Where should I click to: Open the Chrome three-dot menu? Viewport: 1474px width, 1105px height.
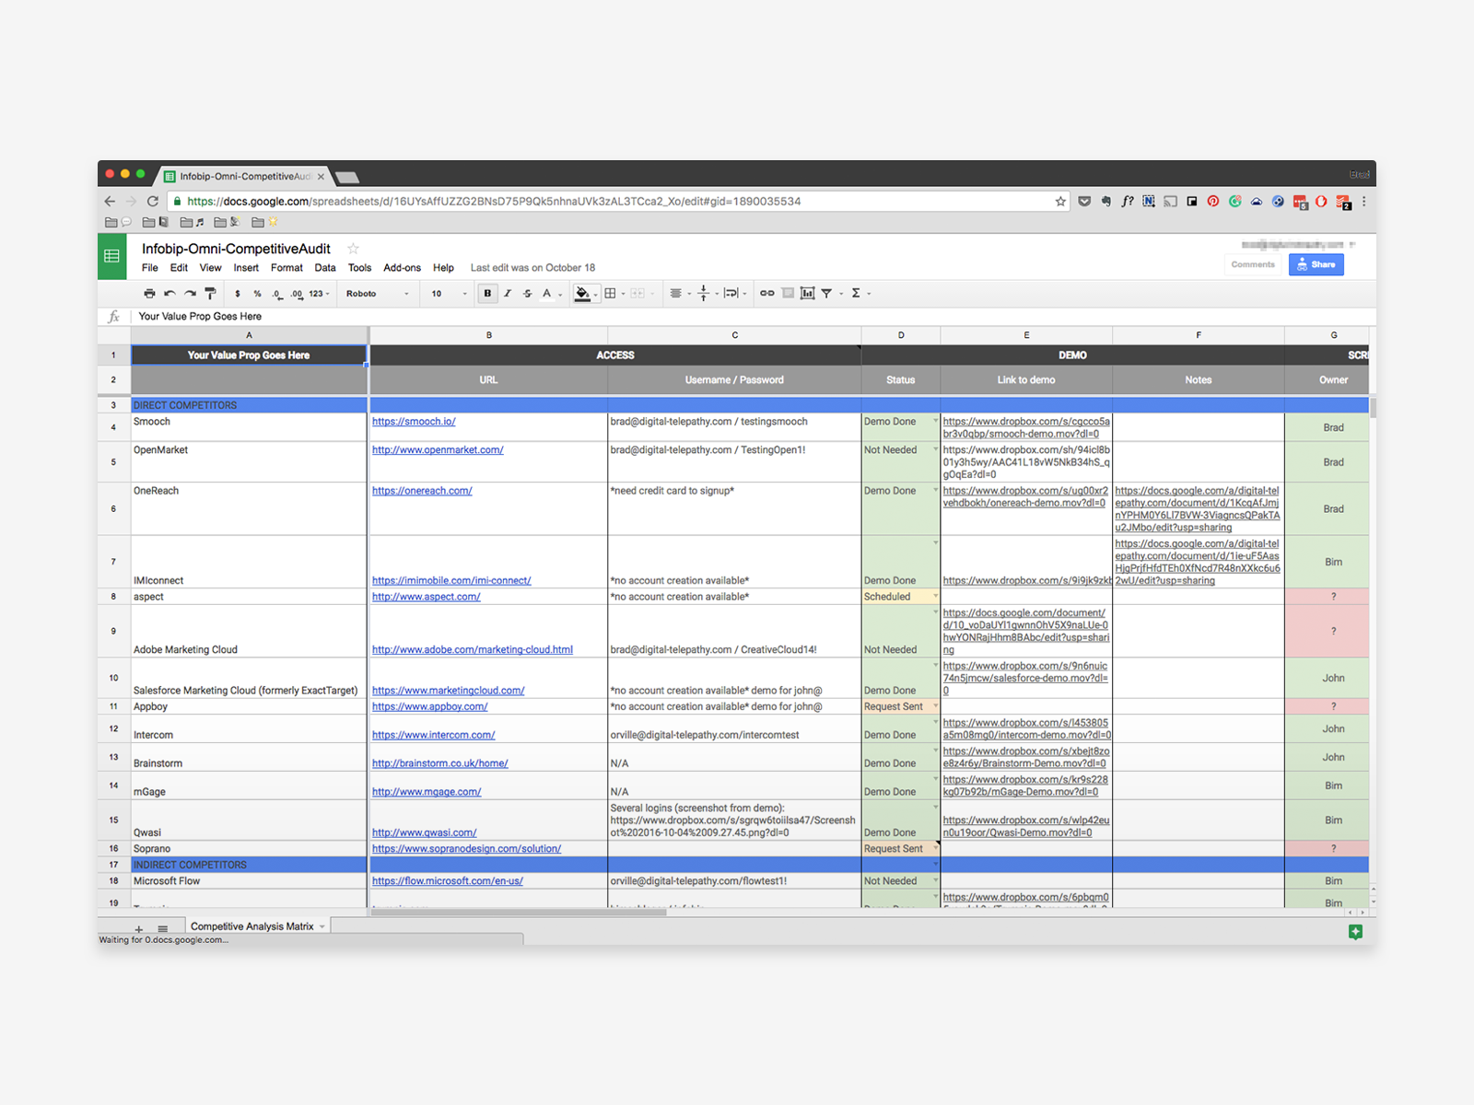[x=1363, y=201]
